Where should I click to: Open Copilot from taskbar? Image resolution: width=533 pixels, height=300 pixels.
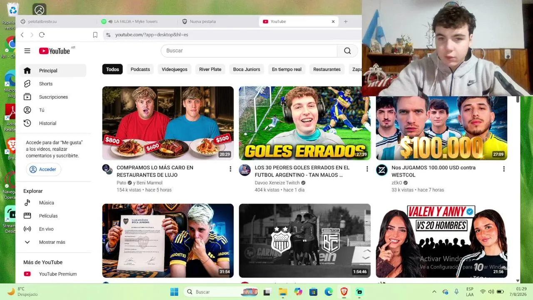click(x=298, y=292)
